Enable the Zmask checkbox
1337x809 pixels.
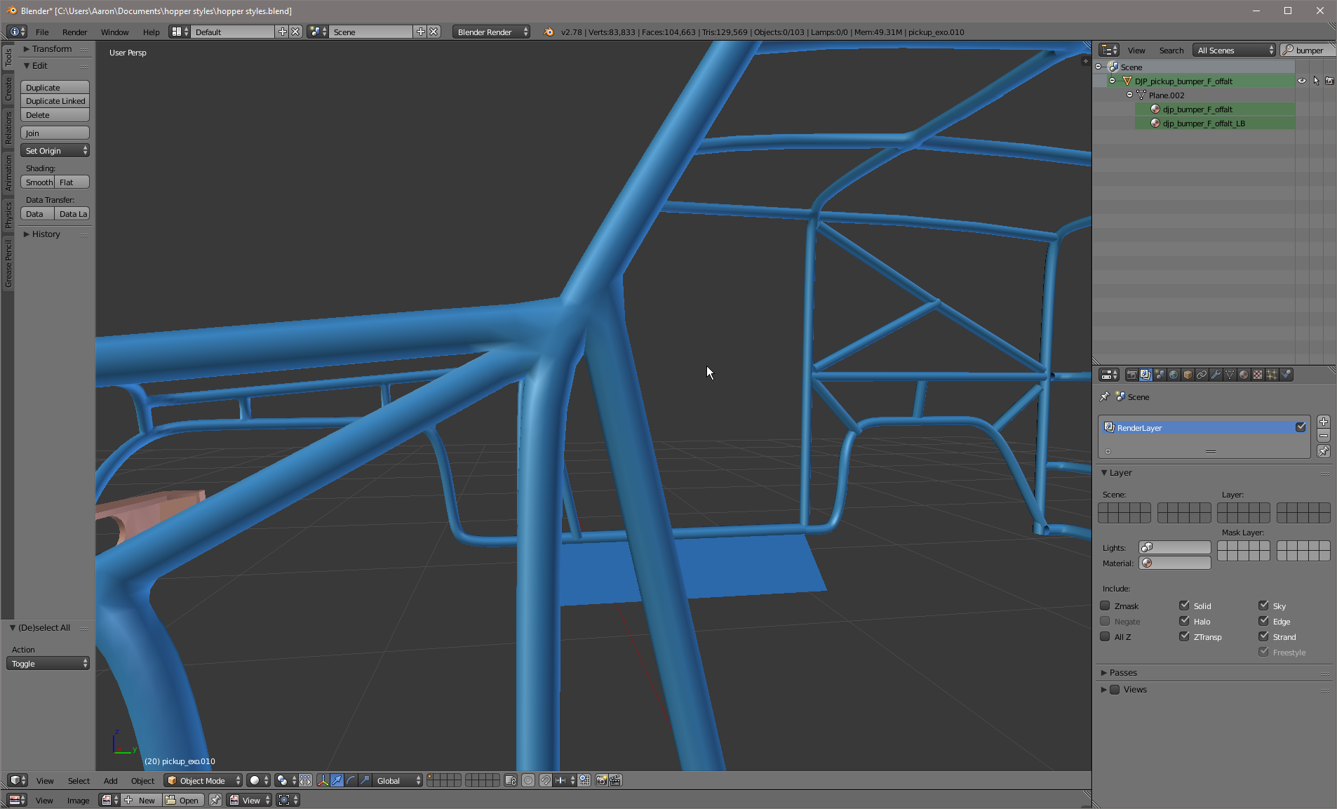(1105, 606)
